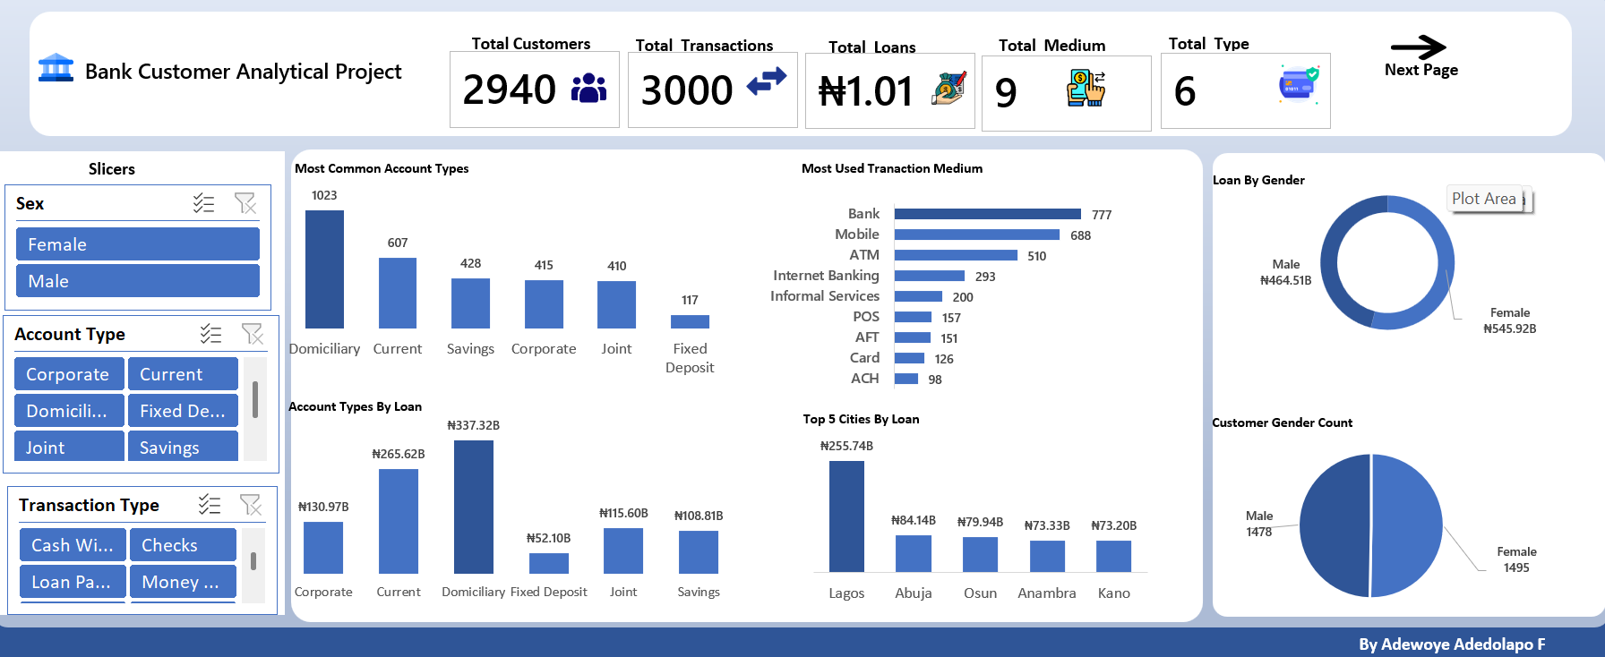This screenshot has height=657, width=1605.
Task: Click Total Transactions value 3000
Action: pos(687,90)
